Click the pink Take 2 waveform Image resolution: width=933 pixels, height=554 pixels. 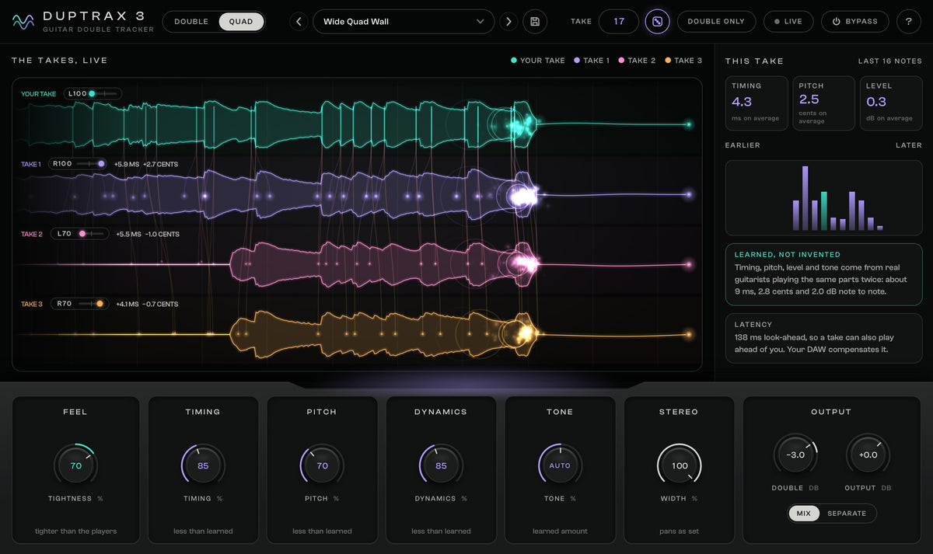point(385,264)
